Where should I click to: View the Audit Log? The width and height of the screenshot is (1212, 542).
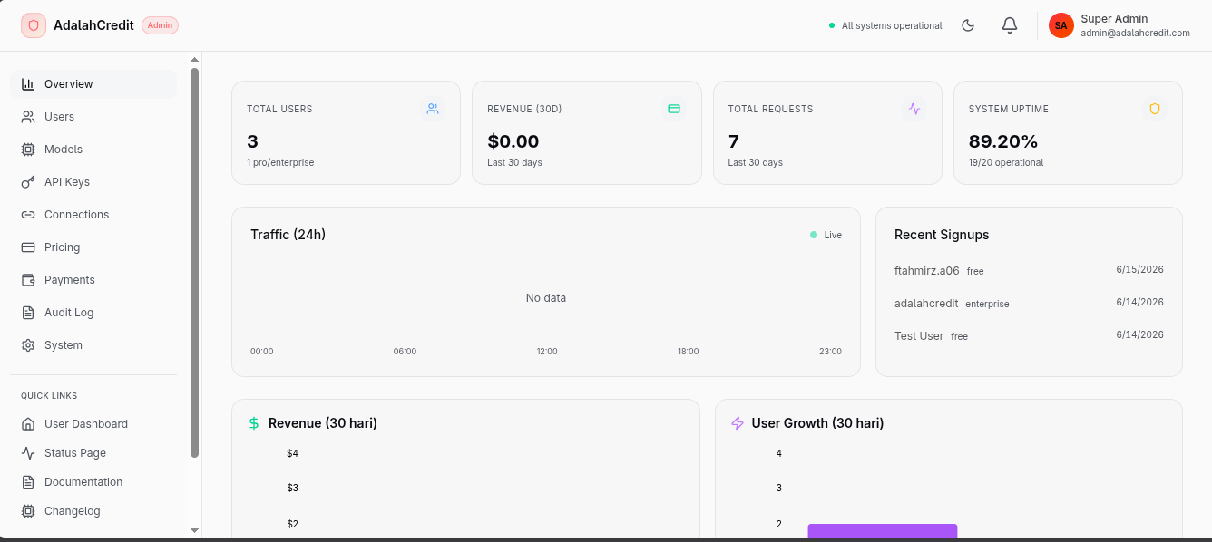(93, 313)
